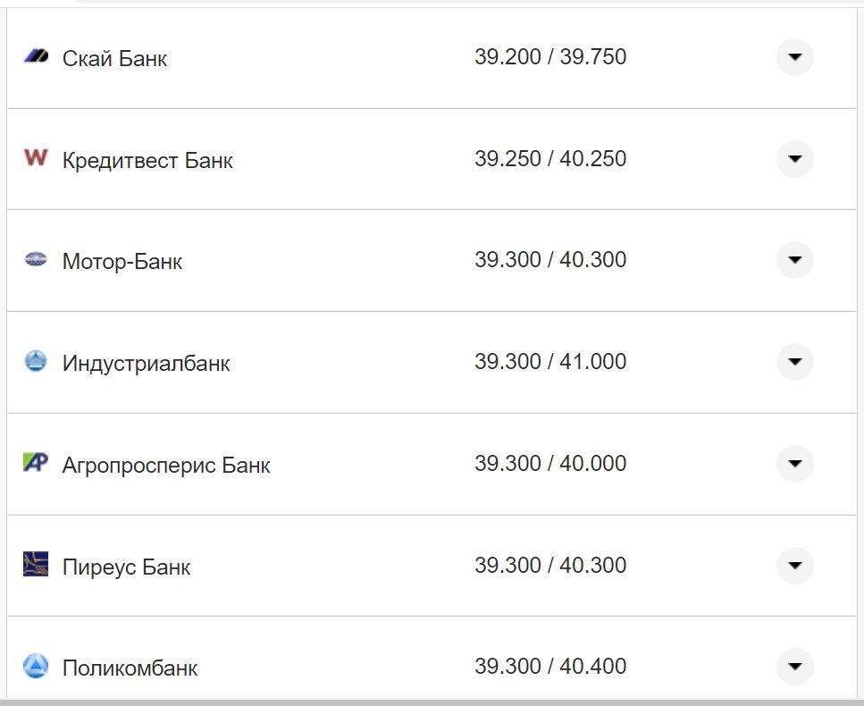Click the Скай Банк logo icon

(36, 56)
